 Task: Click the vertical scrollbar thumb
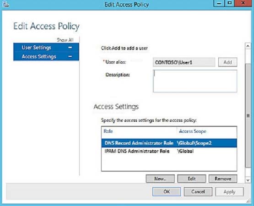[248, 115]
